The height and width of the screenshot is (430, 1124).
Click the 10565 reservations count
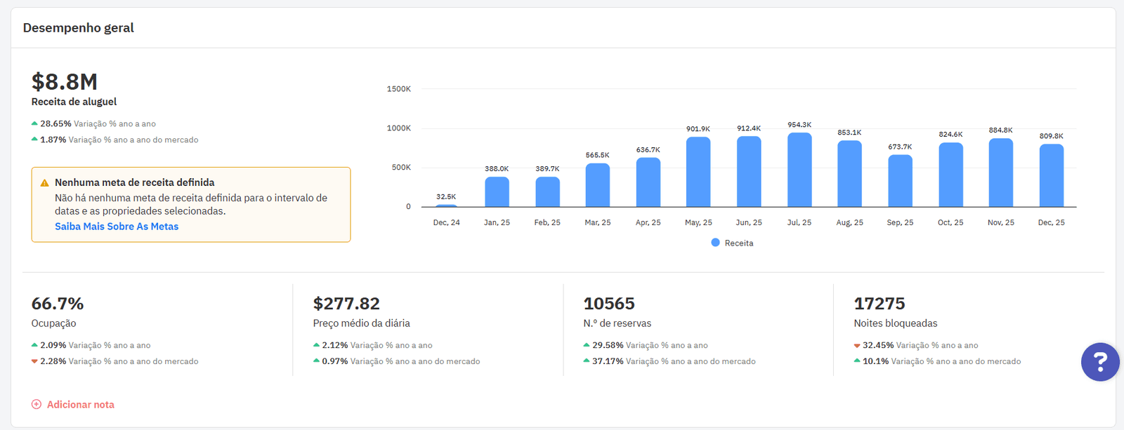coord(609,304)
